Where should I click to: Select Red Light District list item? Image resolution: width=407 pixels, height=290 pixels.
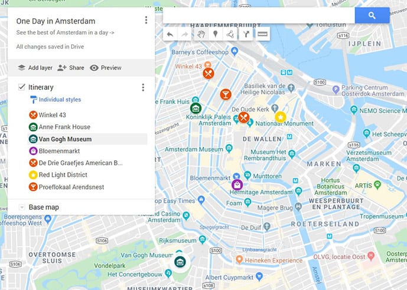point(87,175)
